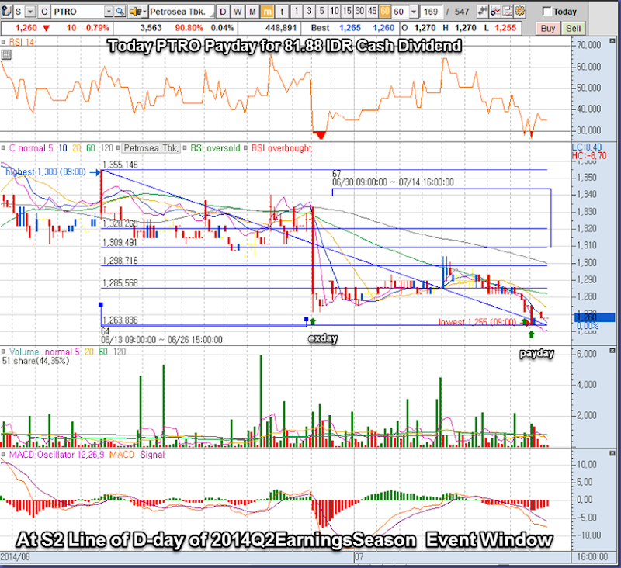
Task: Click the 169 bar count field
Action: pyautogui.click(x=431, y=12)
